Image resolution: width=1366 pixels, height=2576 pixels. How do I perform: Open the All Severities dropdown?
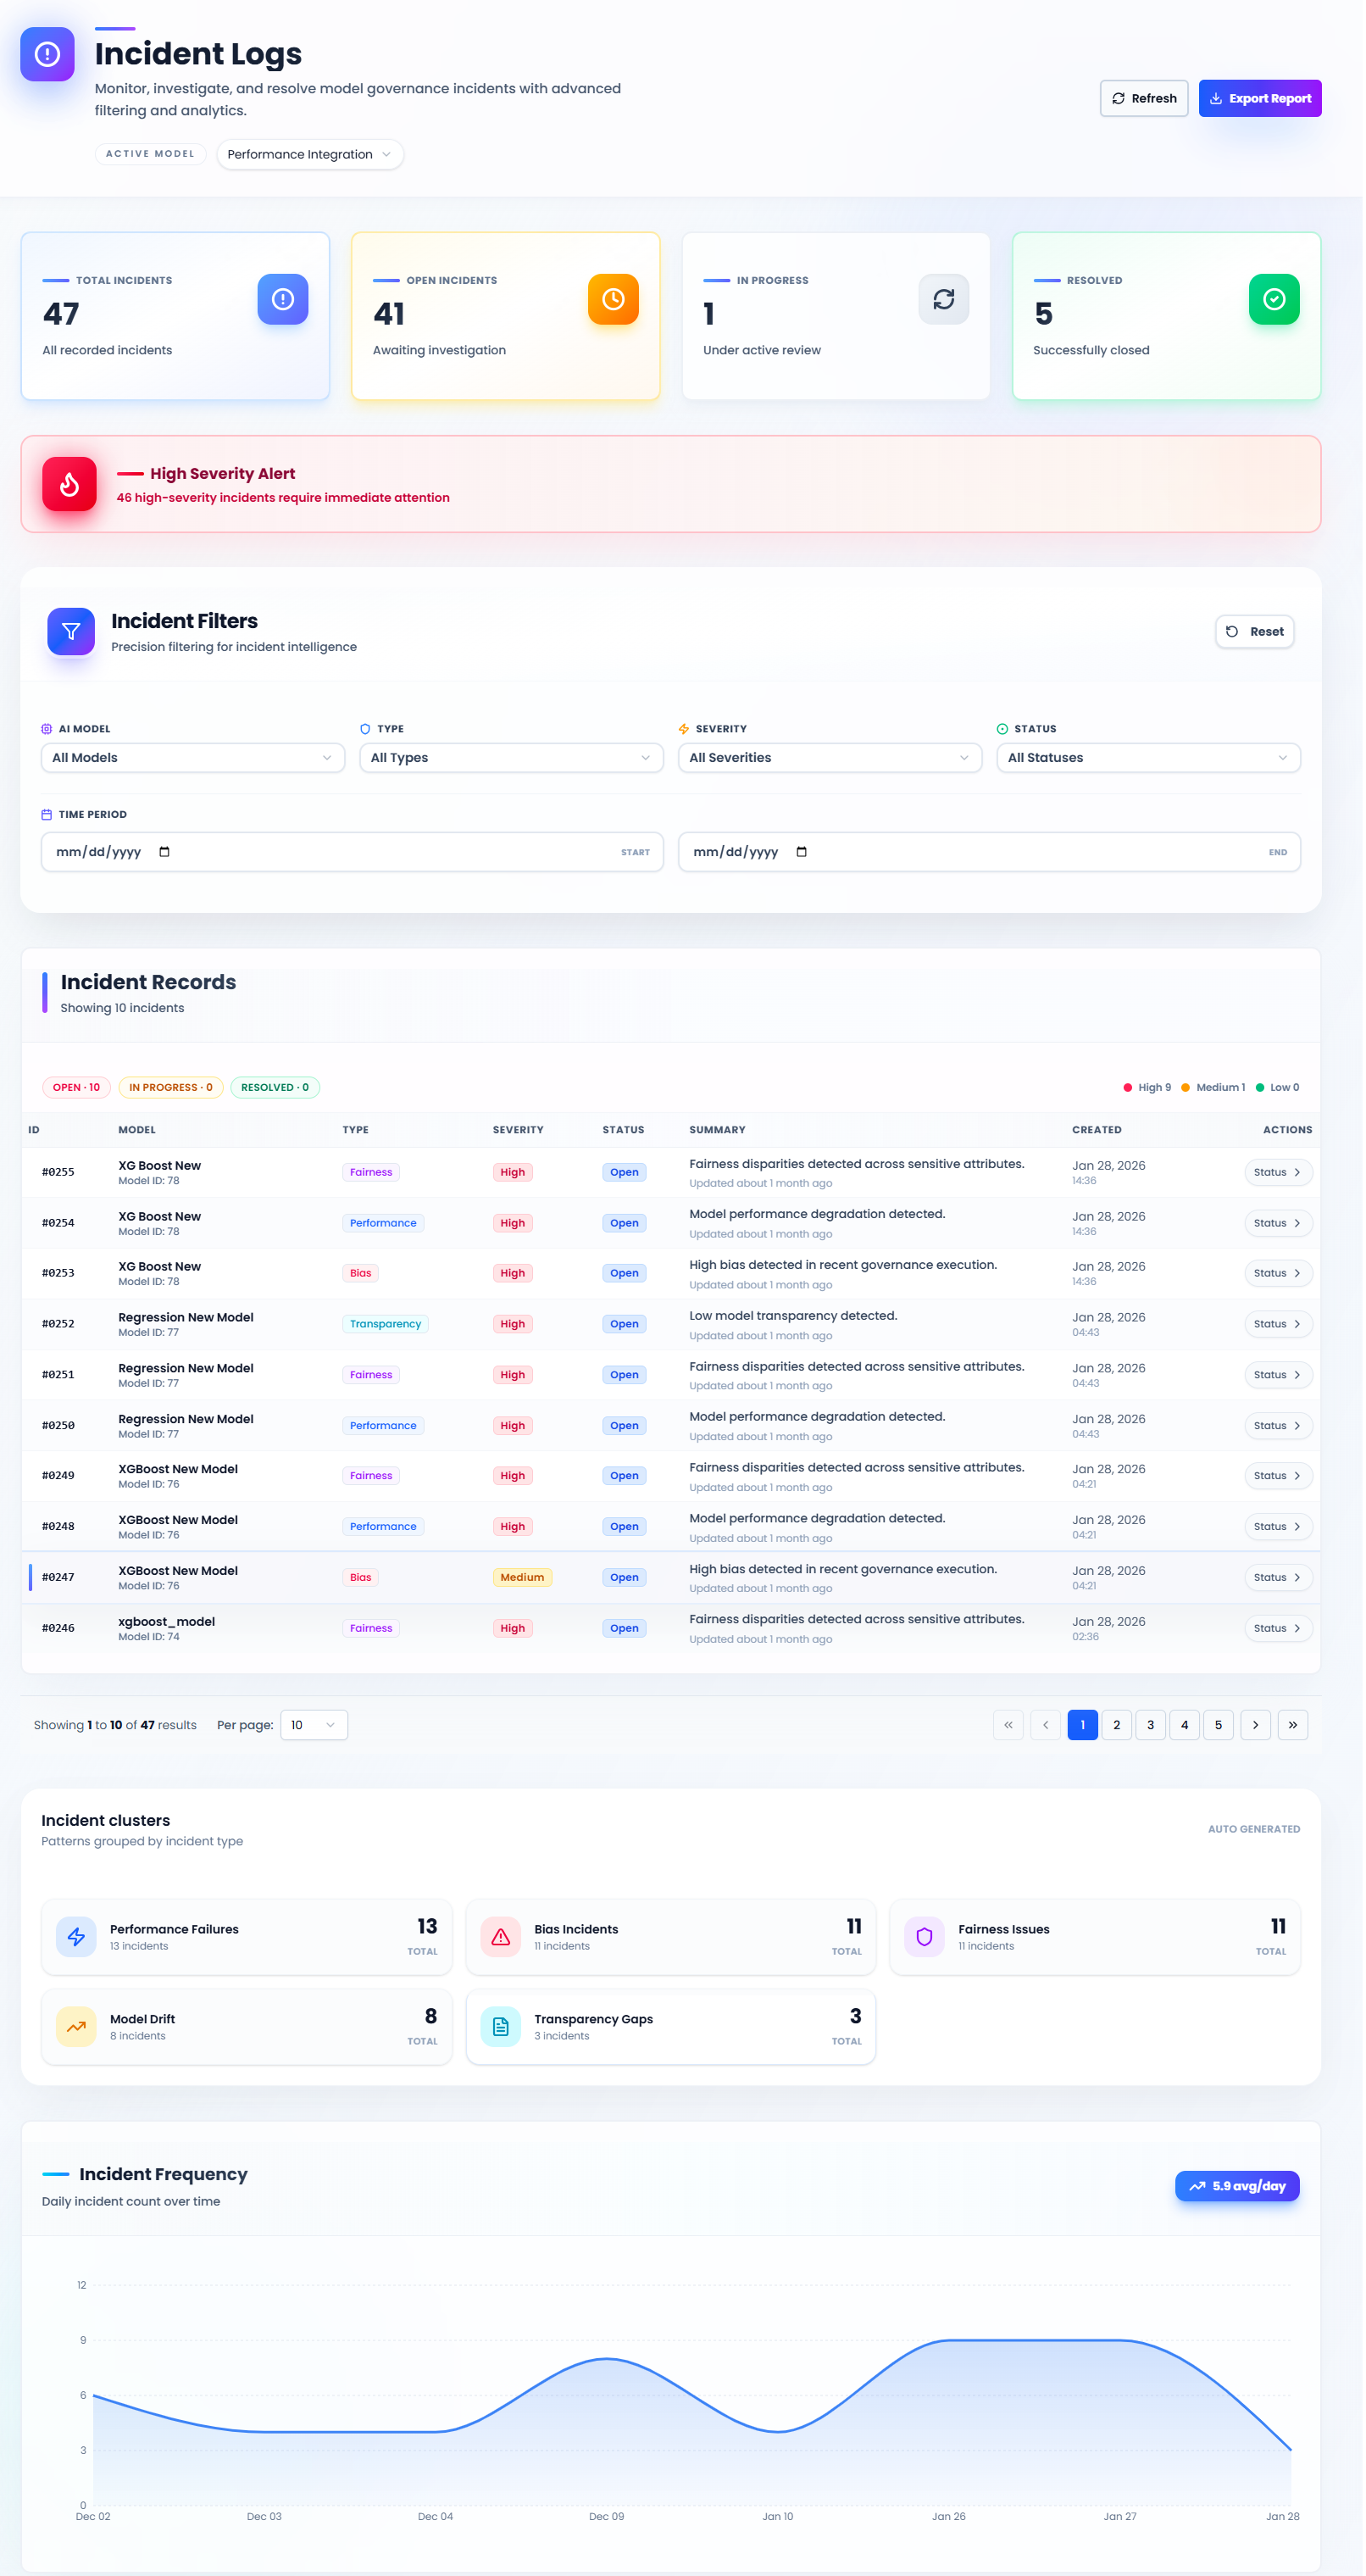tap(830, 758)
